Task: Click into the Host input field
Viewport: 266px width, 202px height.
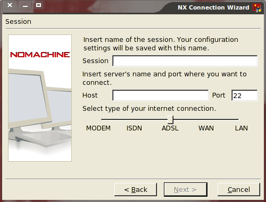Action: coord(161,95)
